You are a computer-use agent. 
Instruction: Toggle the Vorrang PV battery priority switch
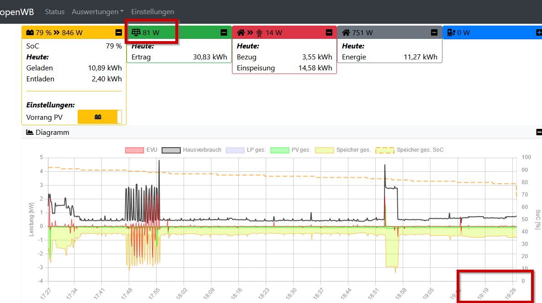[x=100, y=117]
